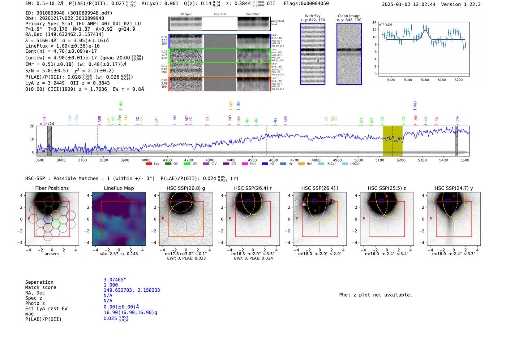Screen dimensions: 506x344
Task: Click the orange fiber circle in Fiber Positions
Action: [56, 215]
